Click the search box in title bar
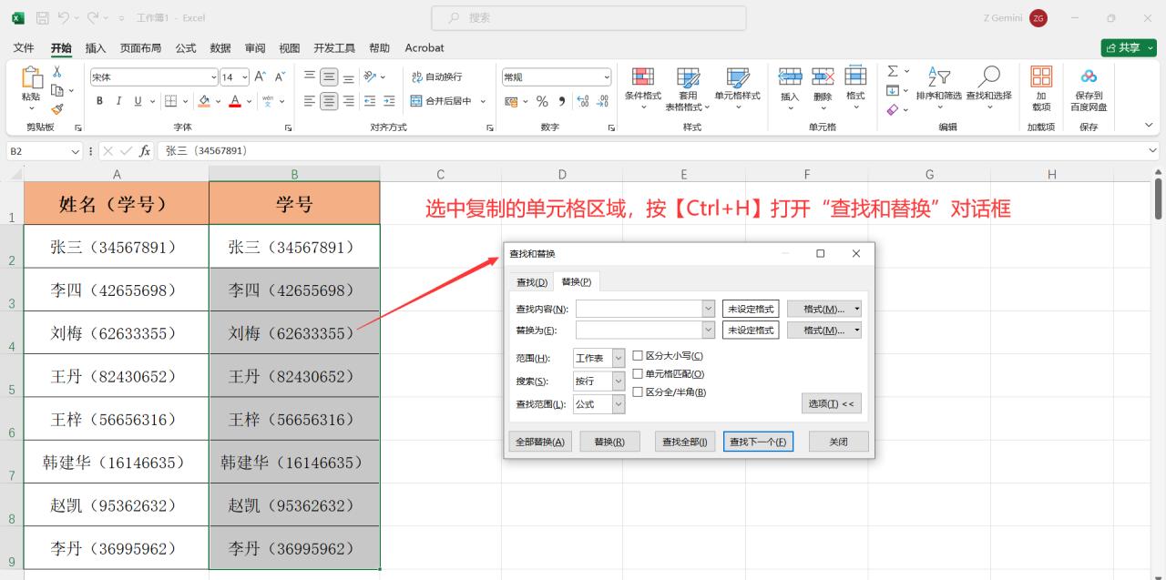1166x580 pixels. [588, 17]
